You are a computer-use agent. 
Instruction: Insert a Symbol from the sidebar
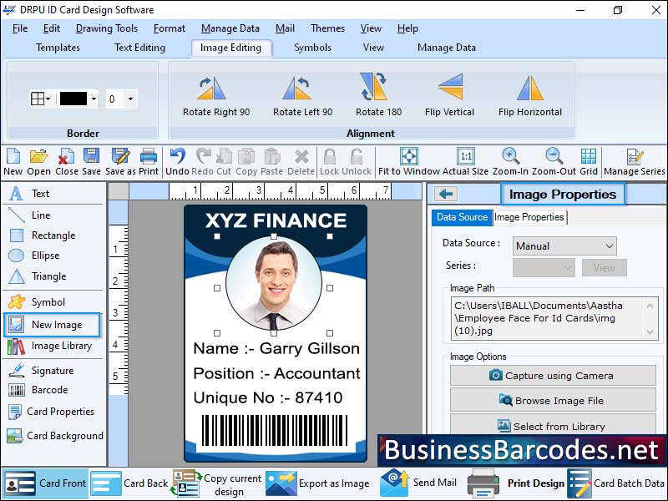tap(37, 302)
